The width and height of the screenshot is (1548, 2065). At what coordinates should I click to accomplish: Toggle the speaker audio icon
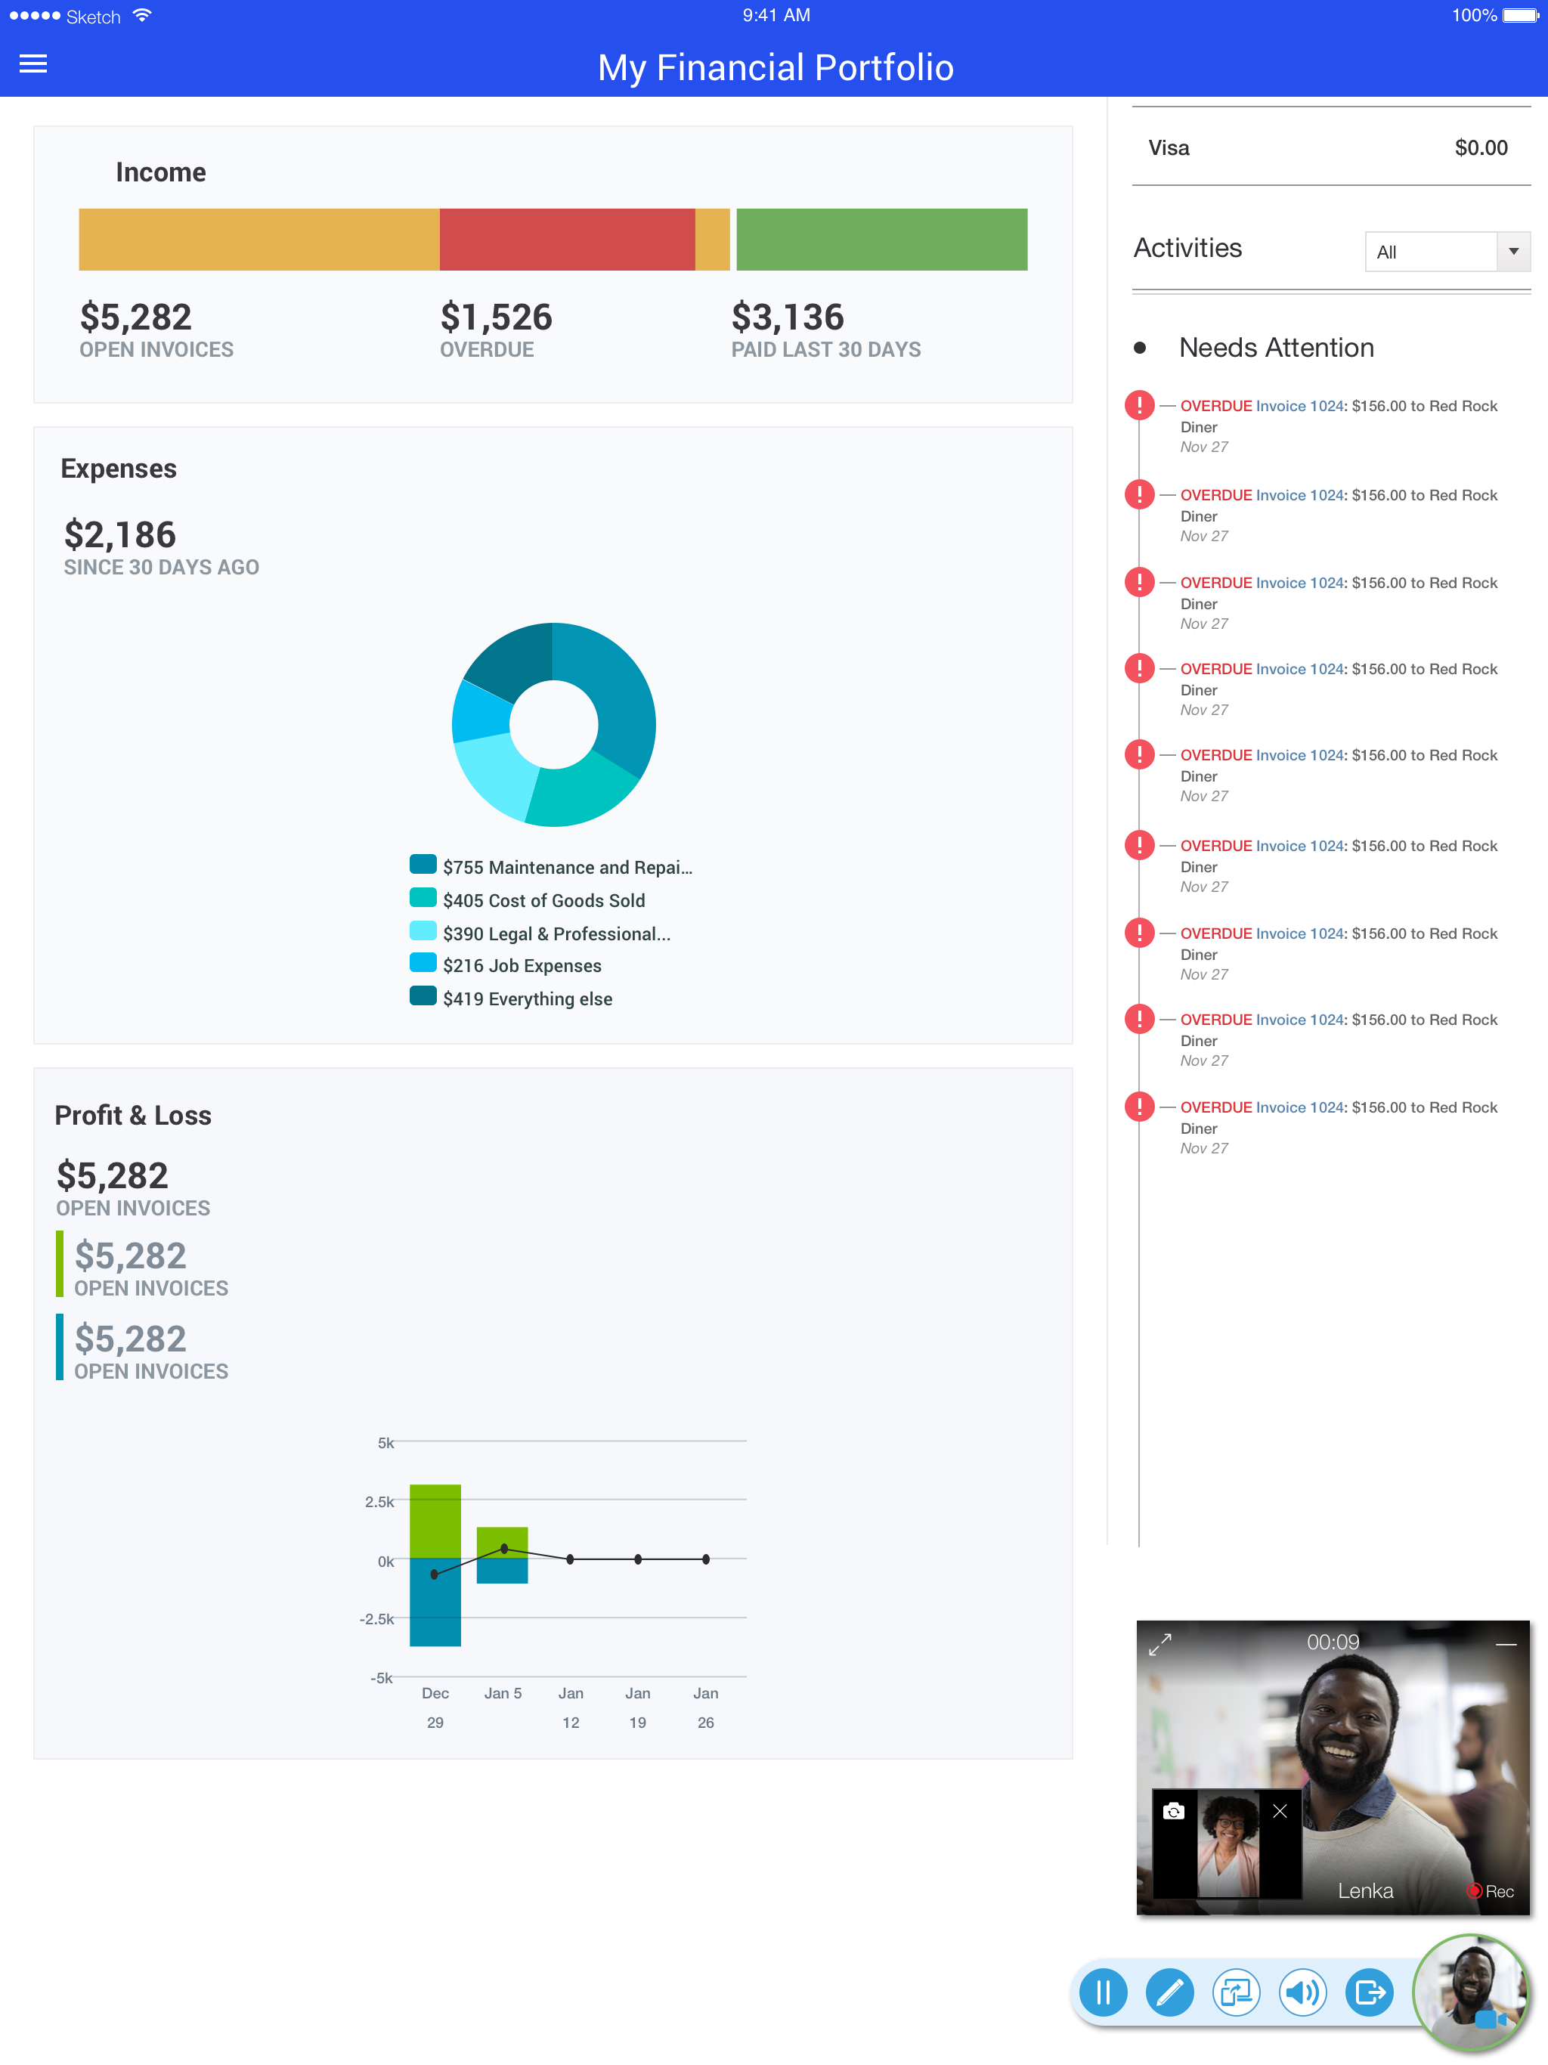[1302, 1992]
